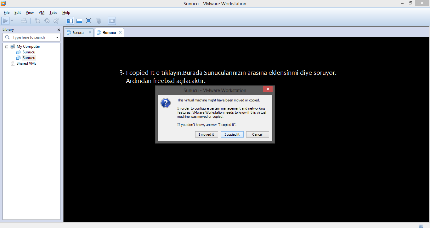The height and width of the screenshot is (228, 430).
Task: Click the Send Ctrl+Alt+Del toolbar icon
Action: point(24,21)
